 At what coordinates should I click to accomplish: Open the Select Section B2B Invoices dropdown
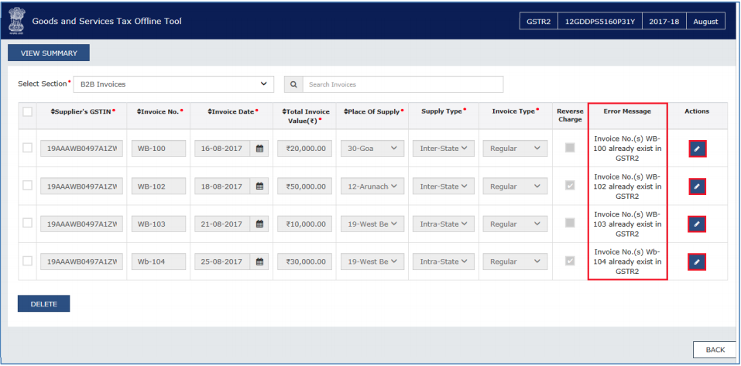click(x=173, y=84)
